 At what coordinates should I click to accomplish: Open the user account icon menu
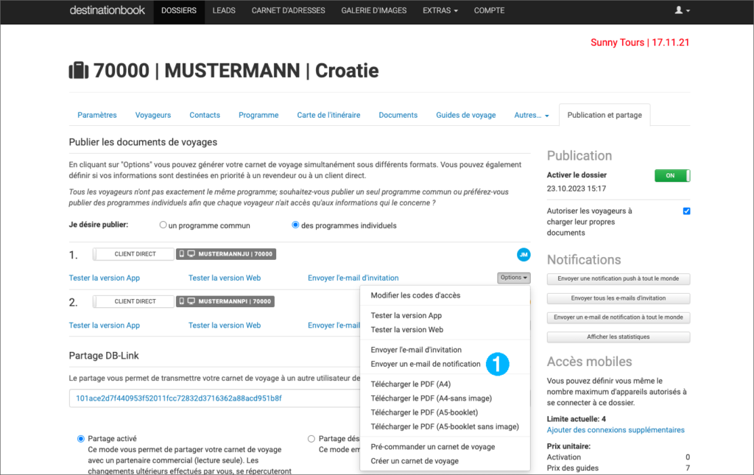point(683,11)
